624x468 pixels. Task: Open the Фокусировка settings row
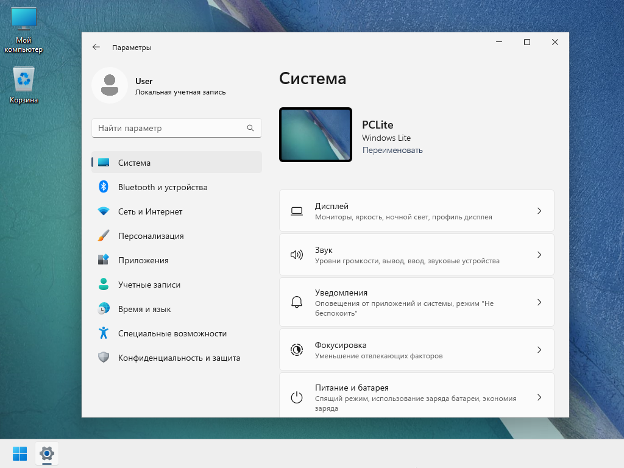click(416, 350)
